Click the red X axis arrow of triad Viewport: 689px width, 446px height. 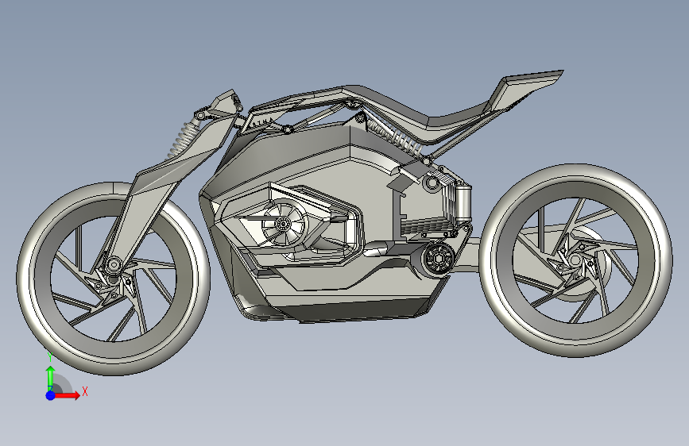click(x=67, y=395)
